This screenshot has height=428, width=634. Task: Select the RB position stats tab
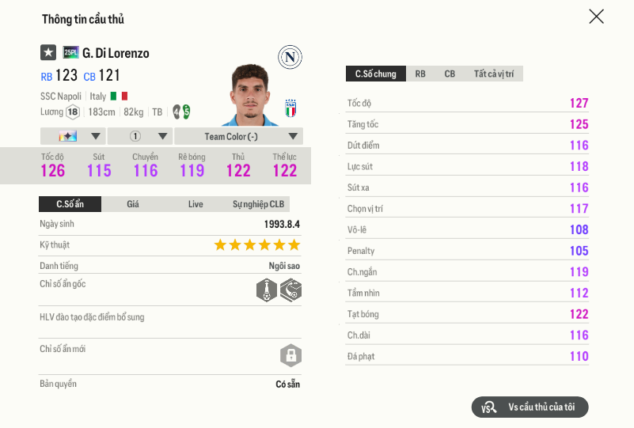tap(420, 74)
